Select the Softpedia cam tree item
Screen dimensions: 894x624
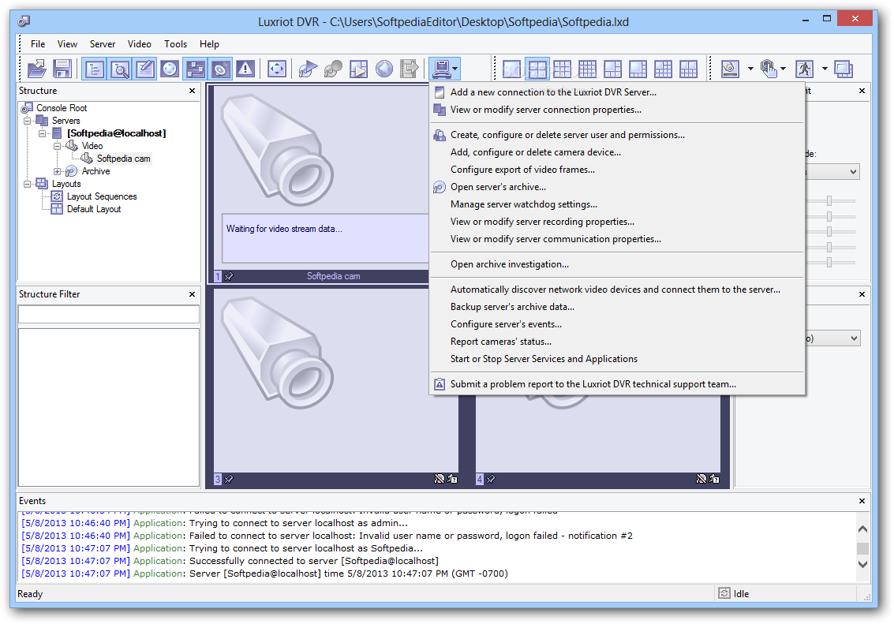pos(123,159)
